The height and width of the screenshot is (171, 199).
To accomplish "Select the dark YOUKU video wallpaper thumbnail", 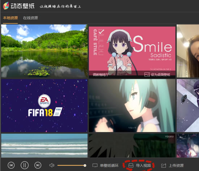I will coord(132,146).
